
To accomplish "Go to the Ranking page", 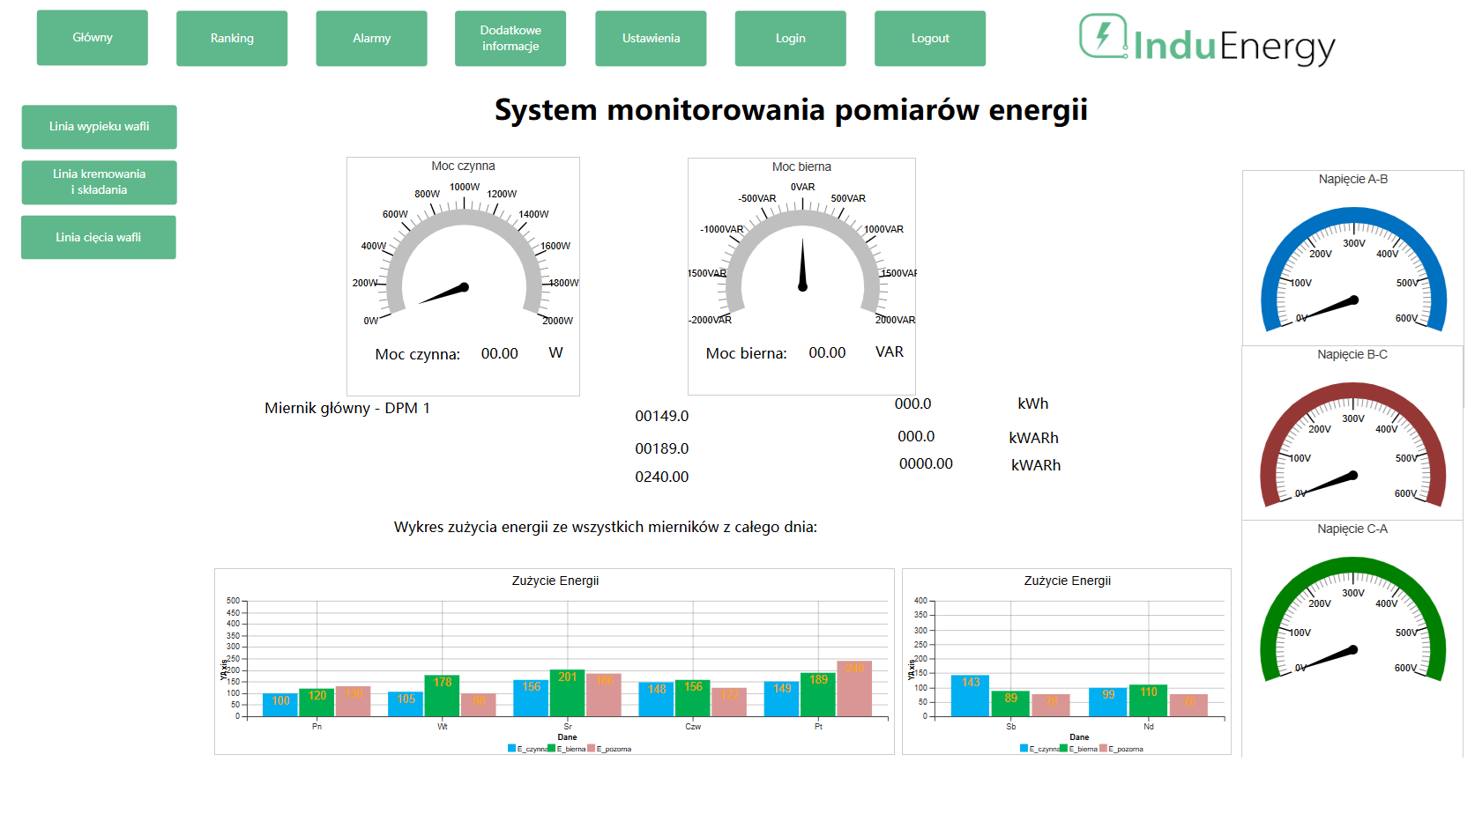I will pyautogui.click(x=232, y=39).
